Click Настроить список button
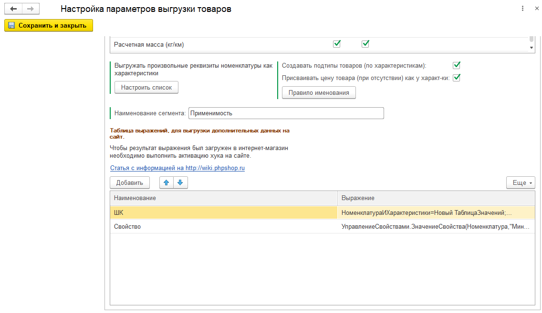 coord(146,88)
